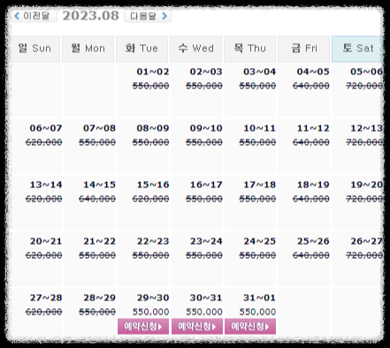
Task: Click date range 12~13
Action: [x=366, y=128]
